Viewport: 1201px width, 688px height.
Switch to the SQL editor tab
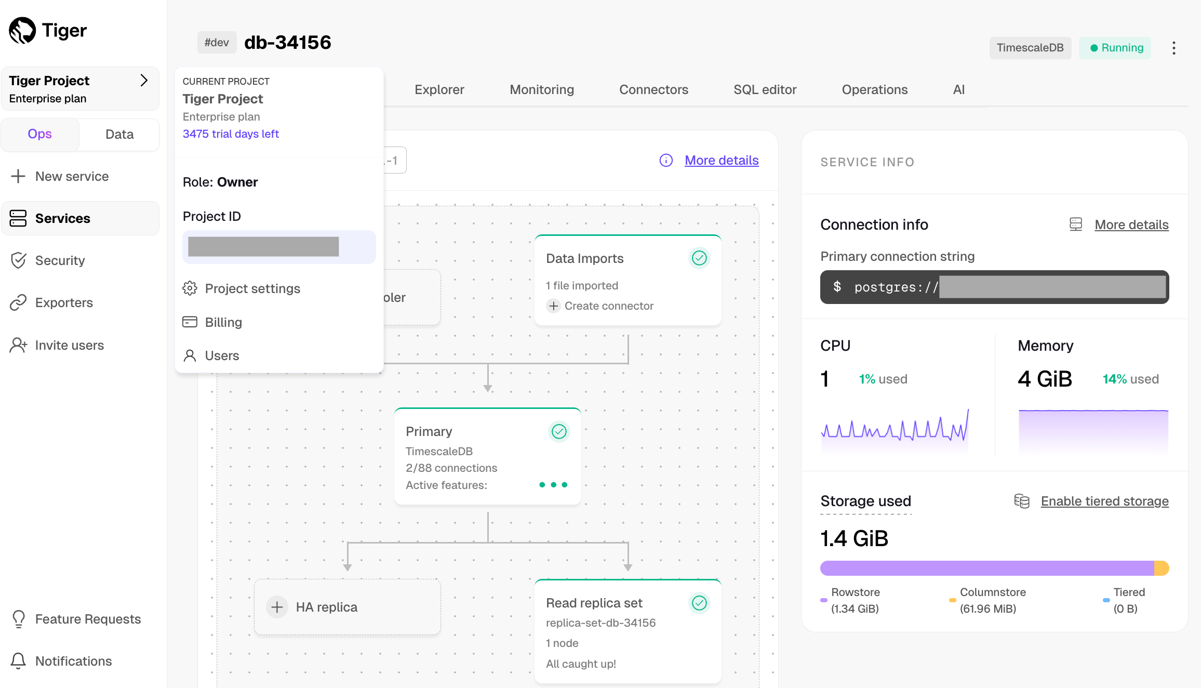(765, 89)
